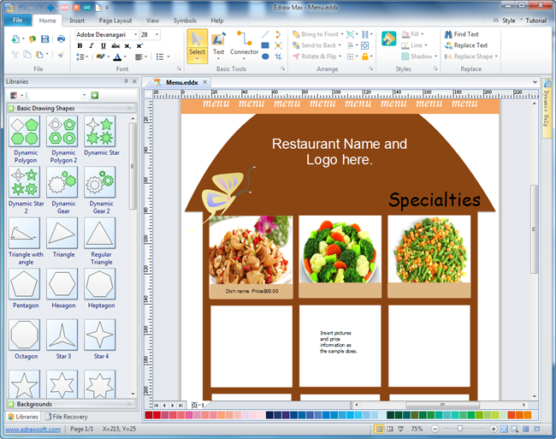Click the Dynamic Gear shape
Viewport: 556px width, 439px height.
(63, 183)
